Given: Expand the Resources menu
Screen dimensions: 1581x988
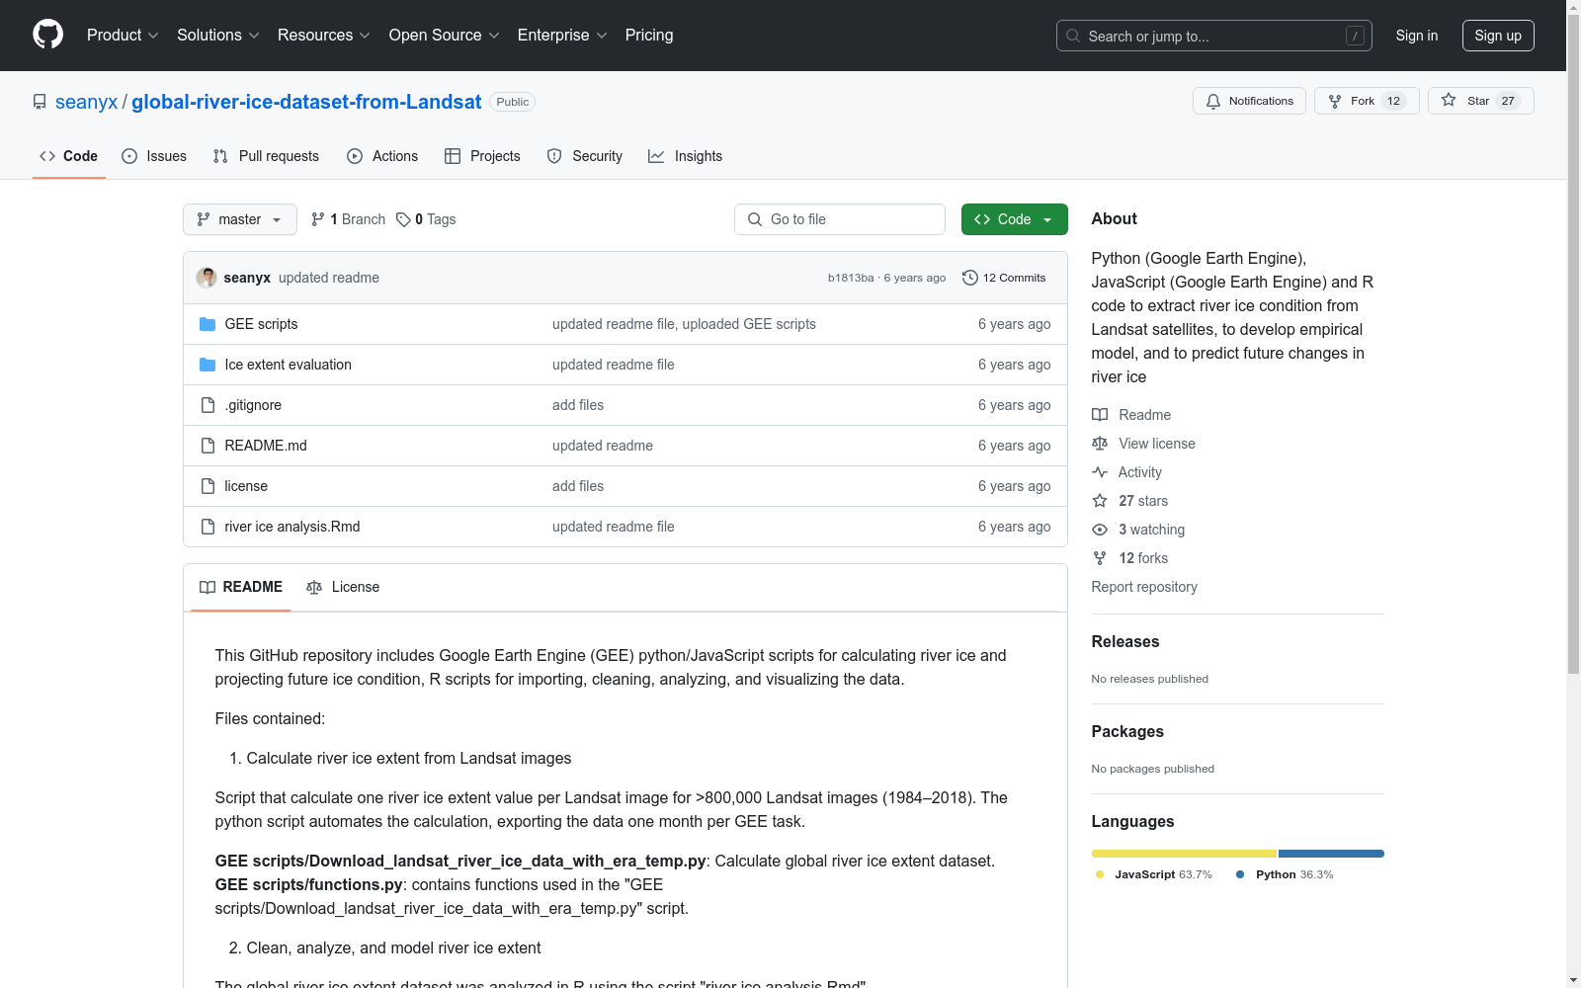Looking at the screenshot, I should click(324, 36).
